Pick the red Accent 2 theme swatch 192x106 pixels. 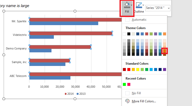147,34
